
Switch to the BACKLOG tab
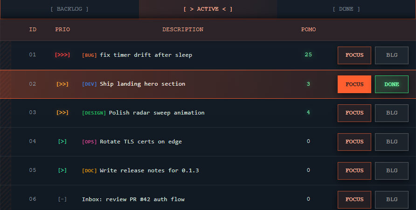(69, 9)
